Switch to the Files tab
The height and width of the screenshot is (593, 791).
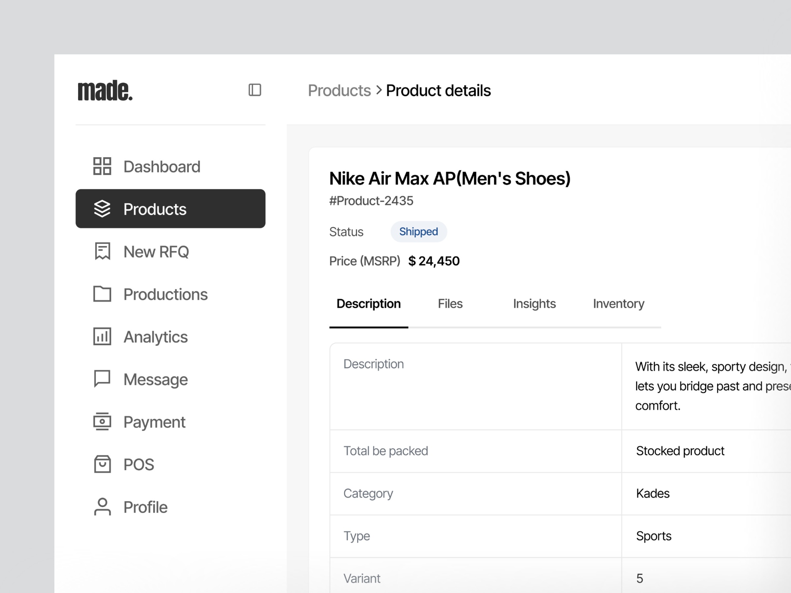[450, 303]
